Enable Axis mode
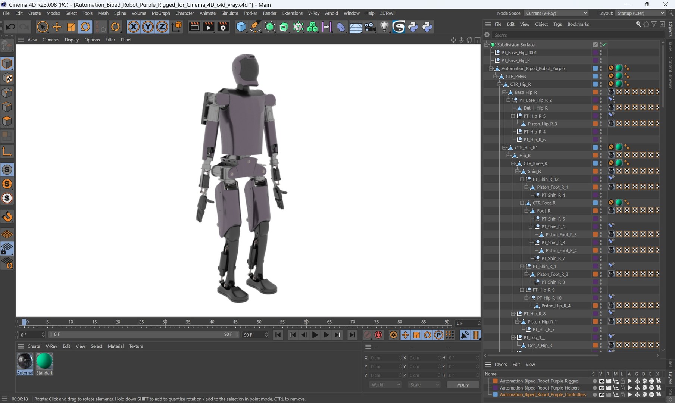Viewport: 675px width, 403px height. (7, 151)
